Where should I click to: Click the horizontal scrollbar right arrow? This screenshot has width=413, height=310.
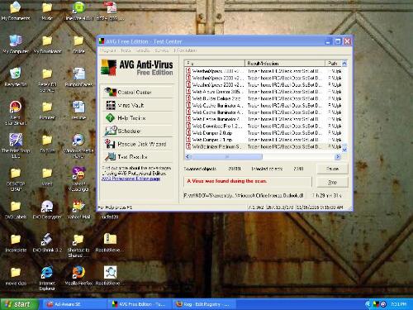tap(338, 156)
